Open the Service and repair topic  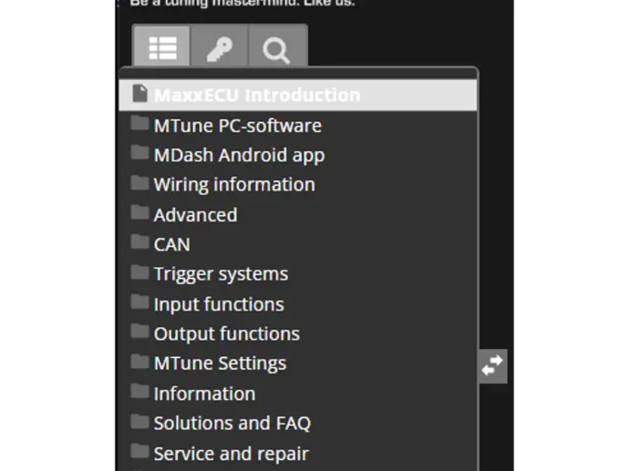231,454
